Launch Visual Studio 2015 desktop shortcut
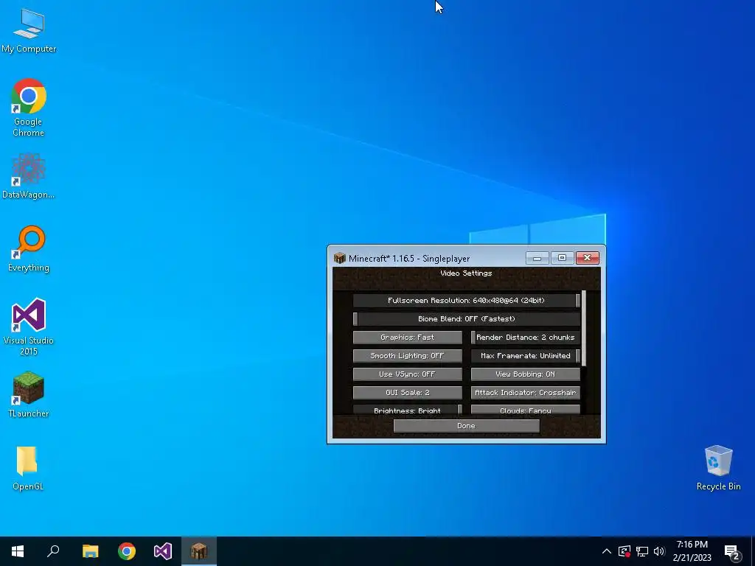The image size is (755, 566). click(x=29, y=326)
